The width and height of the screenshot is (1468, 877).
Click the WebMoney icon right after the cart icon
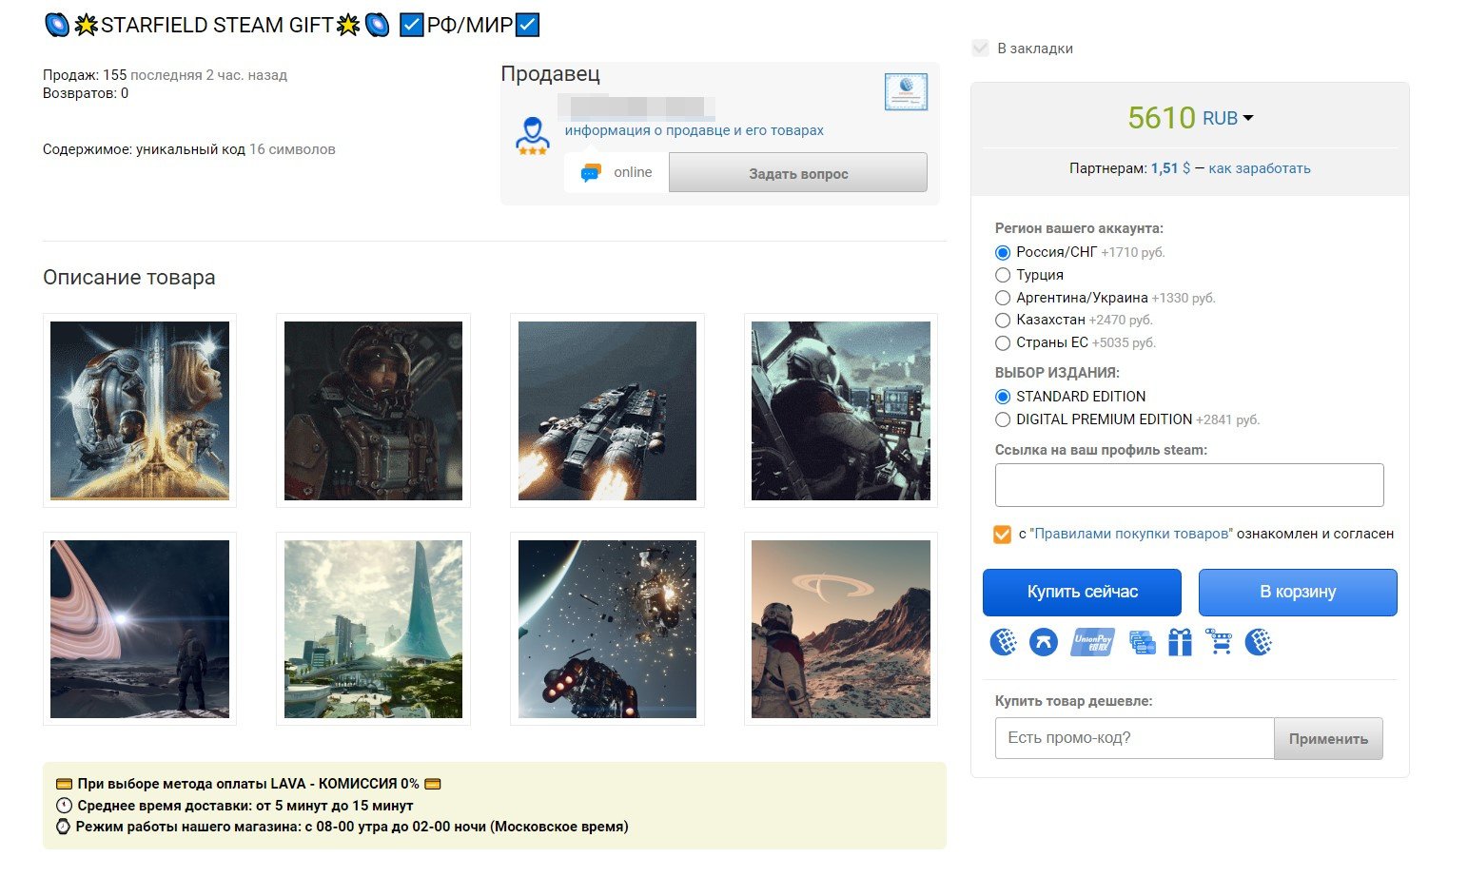pos(1259,642)
